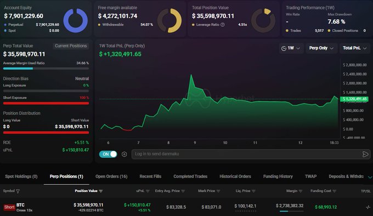Click the $1,320,491.65 price marker on chart
Screen dimensions: 373x216
(354, 99)
